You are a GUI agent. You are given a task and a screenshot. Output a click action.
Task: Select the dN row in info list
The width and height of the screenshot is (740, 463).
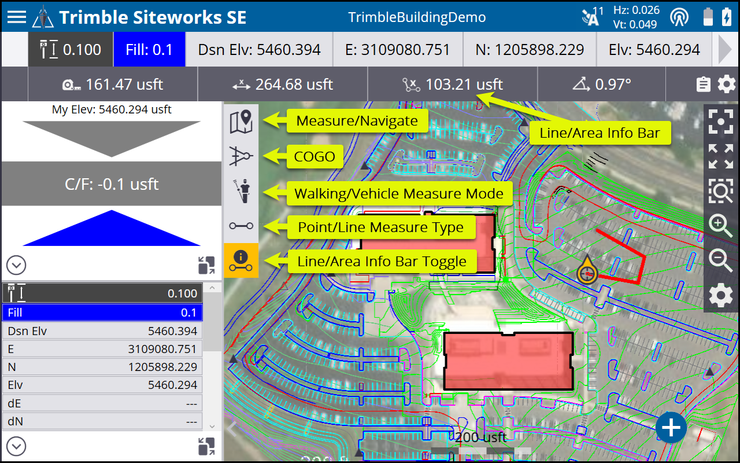[x=102, y=421]
